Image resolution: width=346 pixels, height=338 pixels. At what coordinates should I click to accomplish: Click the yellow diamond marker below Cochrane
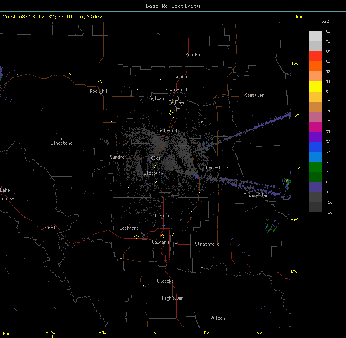coord(136,237)
